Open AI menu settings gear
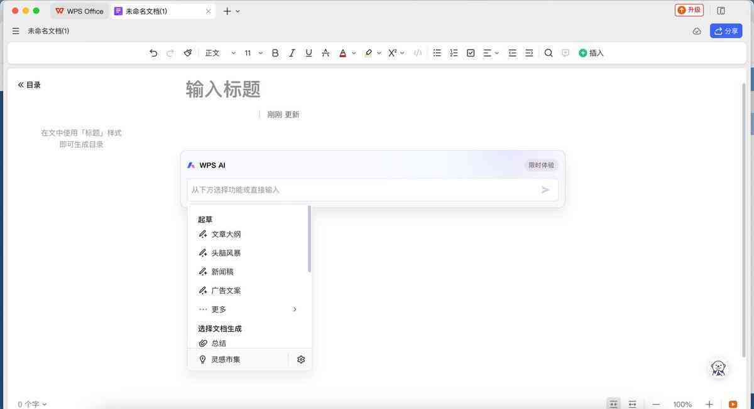754x409 pixels. [x=301, y=359]
